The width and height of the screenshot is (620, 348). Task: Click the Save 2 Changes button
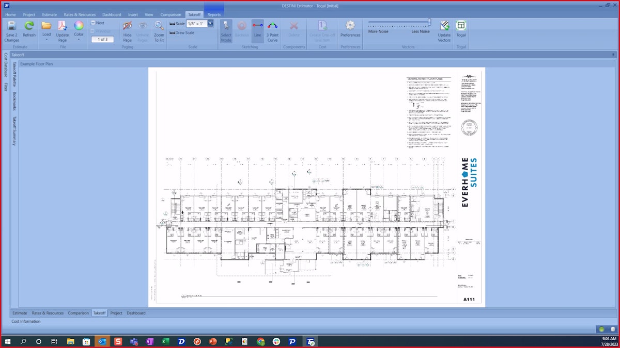11,31
